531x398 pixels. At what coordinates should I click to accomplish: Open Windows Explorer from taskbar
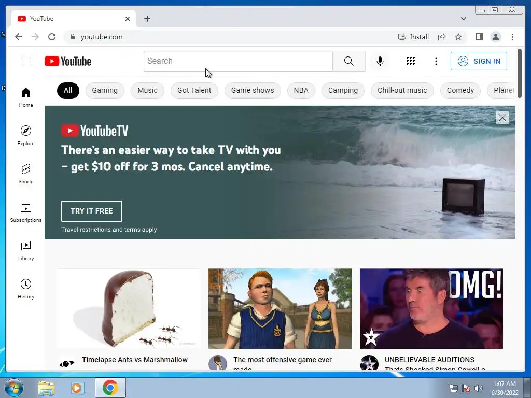point(46,388)
